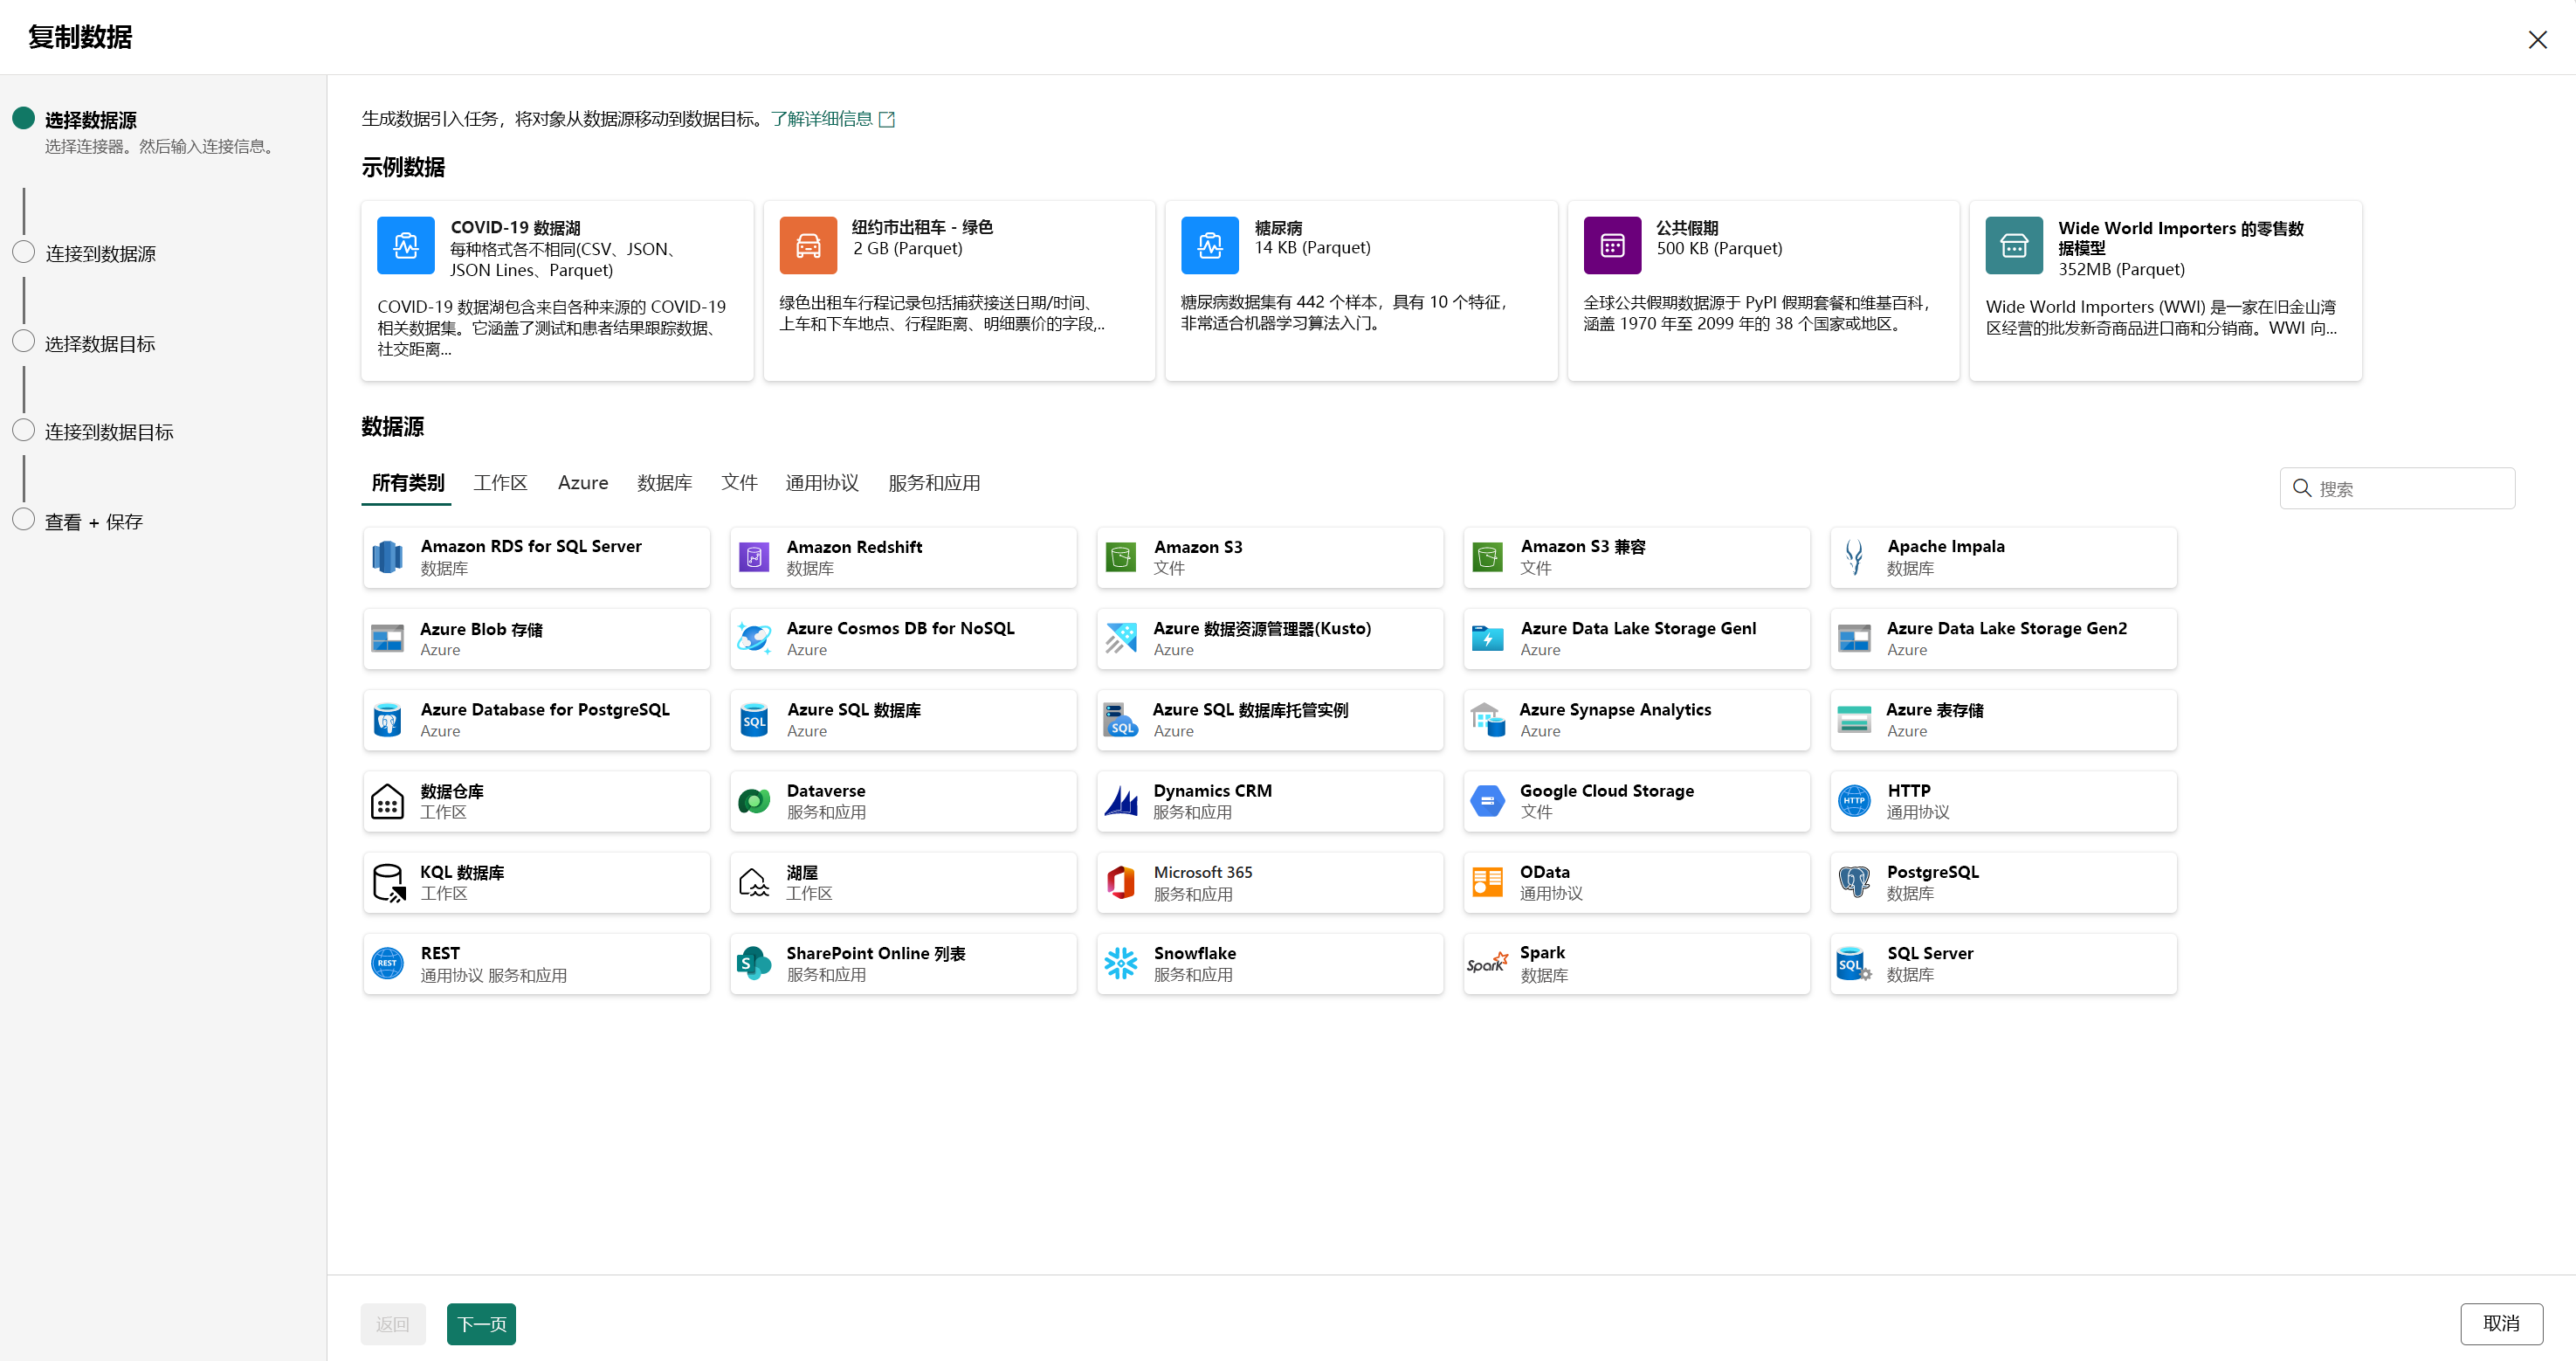Screen dimensions: 2576x1361
Task: Click the Snowflake icon
Action: [1121, 964]
